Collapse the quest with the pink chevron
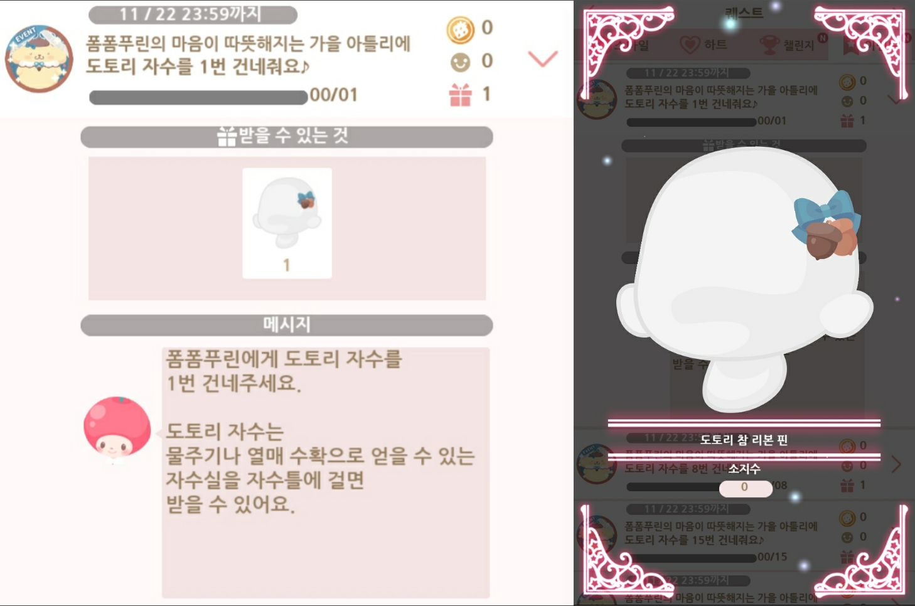This screenshot has height=606, width=915. pyautogui.click(x=543, y=58)
